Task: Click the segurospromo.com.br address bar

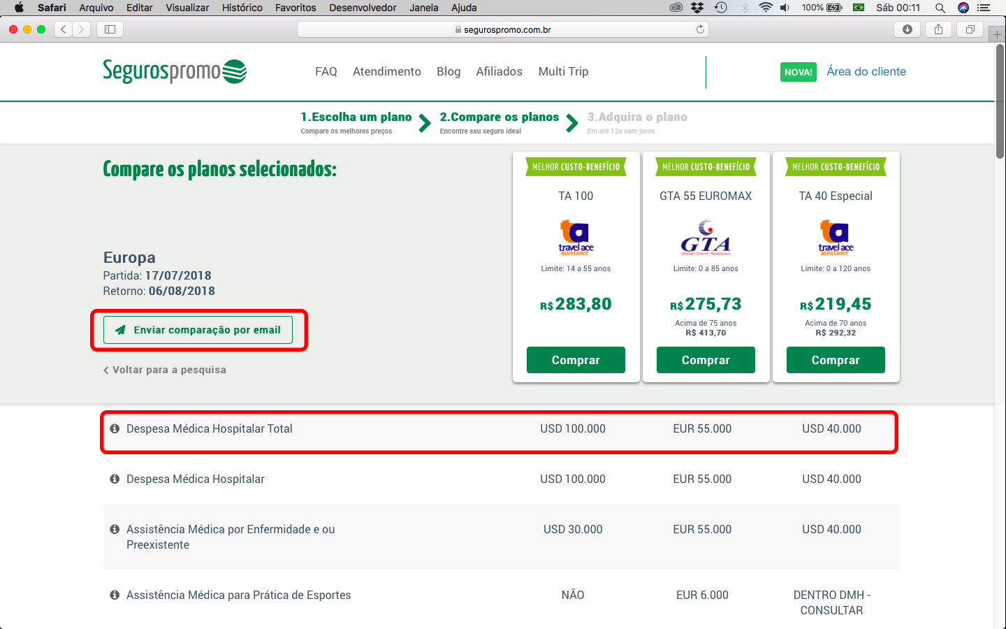Action: [x=503, y=29]
